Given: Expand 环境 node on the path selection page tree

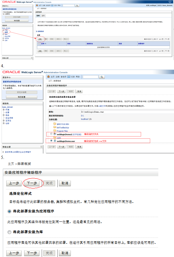Looking at the screenshot, I should pyautogui.click(x=3, y=110).
